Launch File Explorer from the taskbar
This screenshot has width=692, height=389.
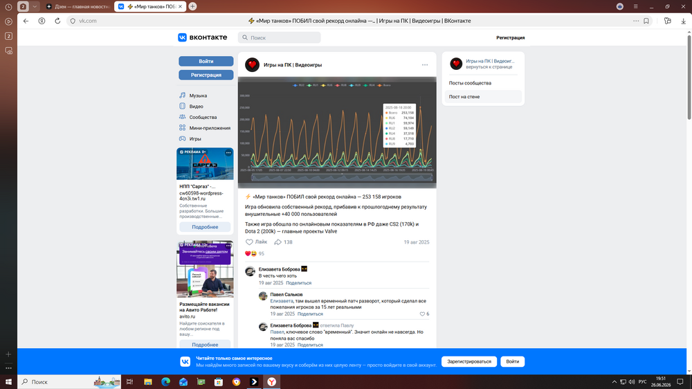pyautogui.click(x=148, y=381)
